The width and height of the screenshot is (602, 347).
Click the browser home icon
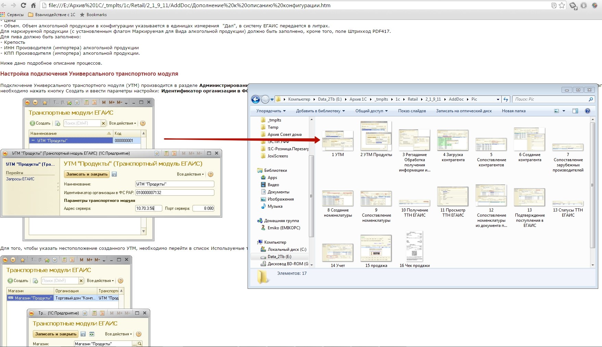tap(33, 5)
